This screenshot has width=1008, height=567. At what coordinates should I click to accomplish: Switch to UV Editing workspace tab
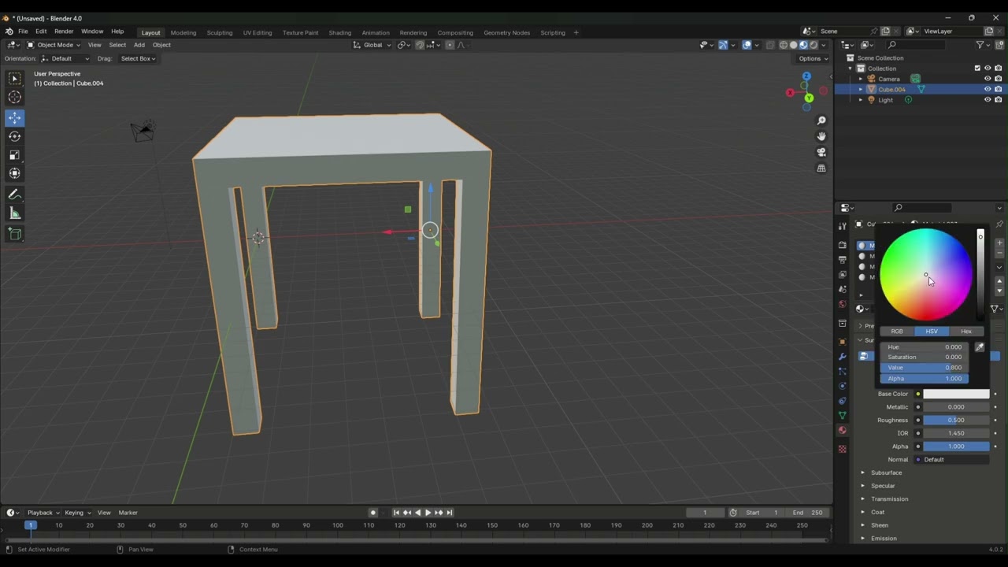(x=258, y=32)
